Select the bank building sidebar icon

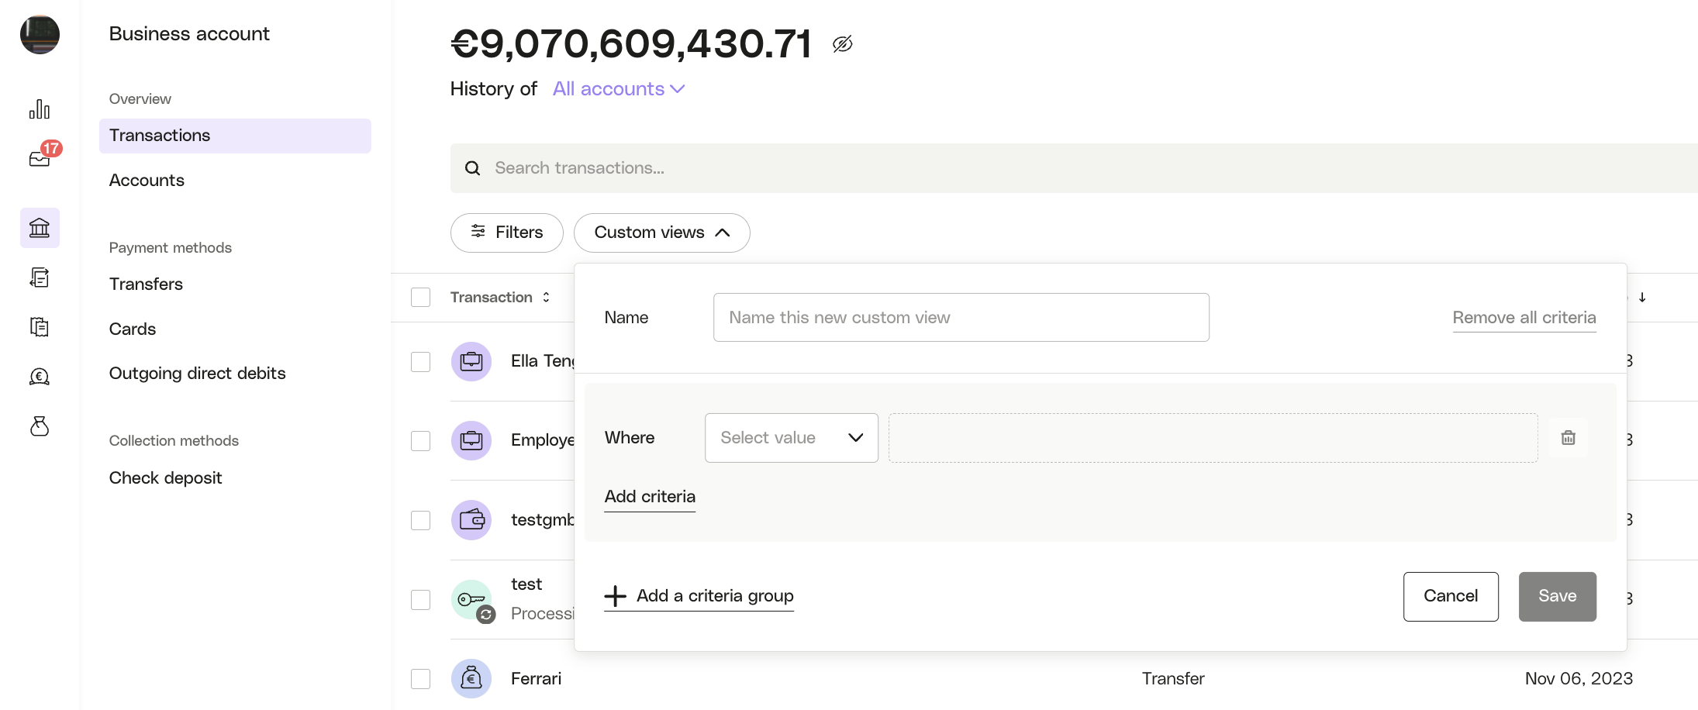pos(40,227)
